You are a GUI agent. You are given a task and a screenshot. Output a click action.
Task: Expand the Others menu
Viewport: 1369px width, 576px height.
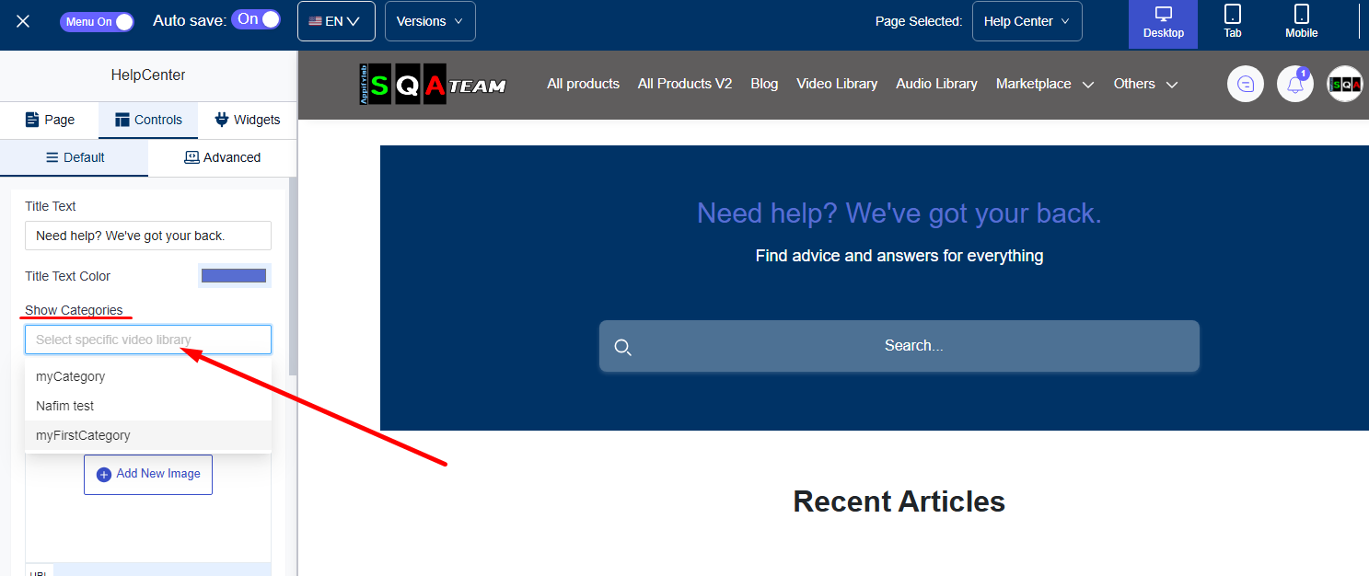click(x=1145, y=84)
